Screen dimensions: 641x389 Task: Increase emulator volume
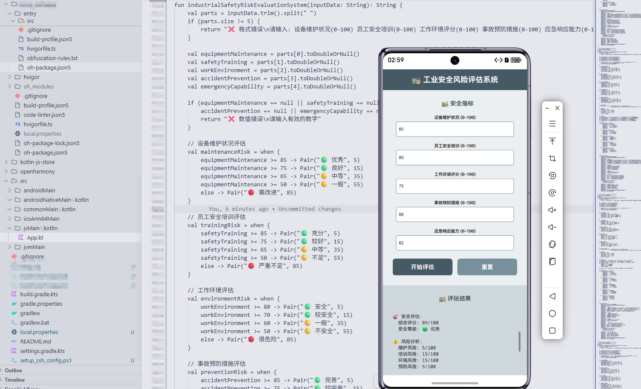click(x=552, y=210)
